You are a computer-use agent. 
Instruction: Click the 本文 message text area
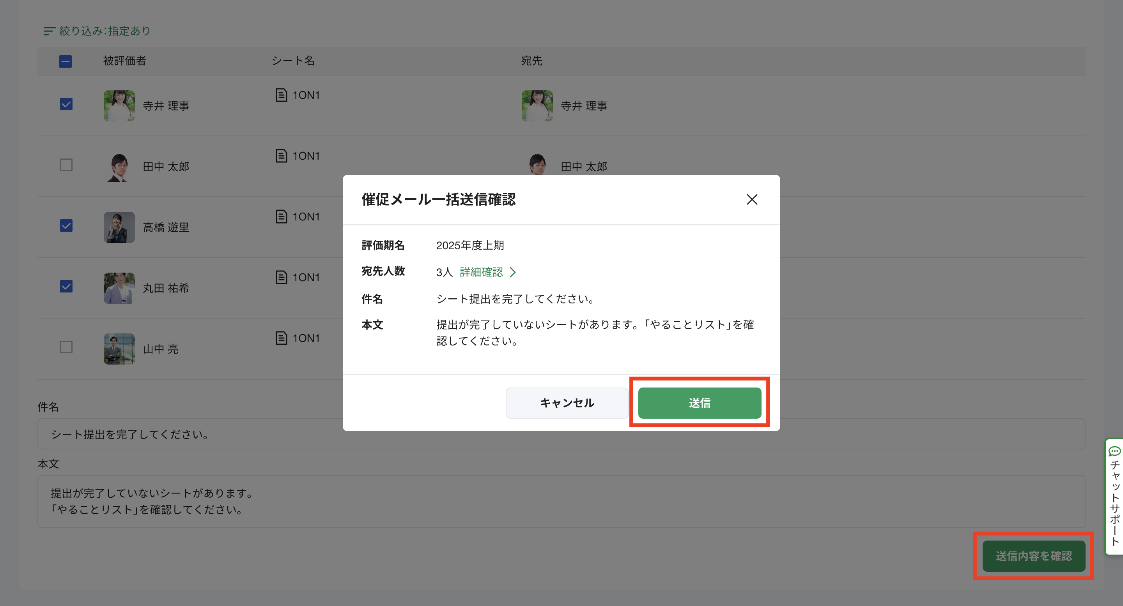[x=561, y=501]
